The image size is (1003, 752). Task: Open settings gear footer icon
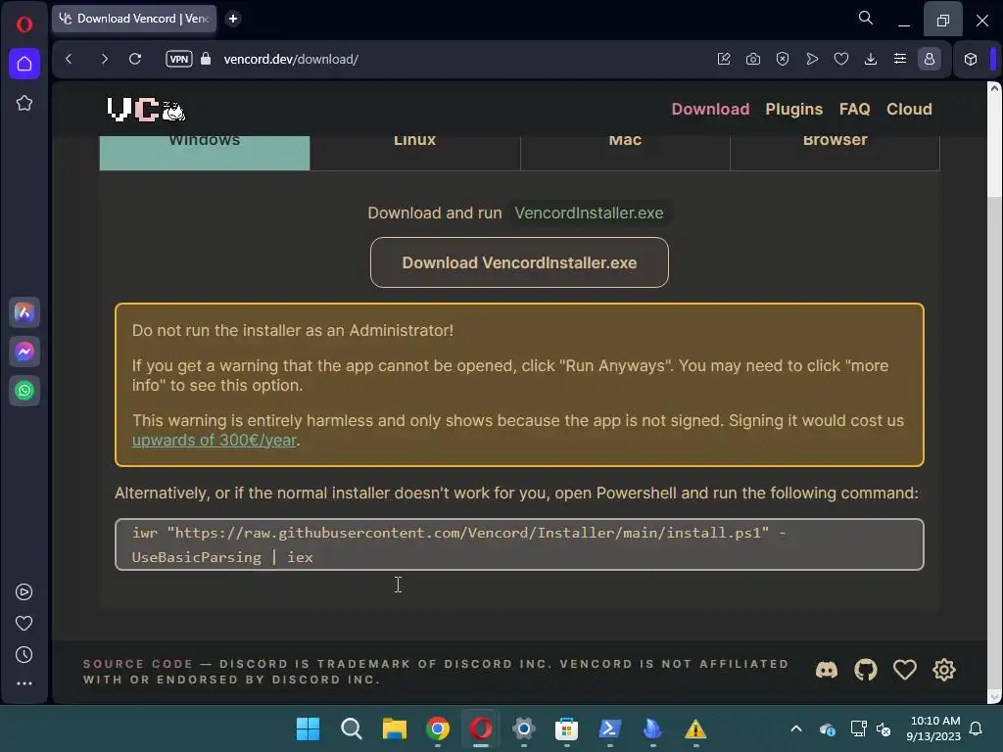click(943, 670)
